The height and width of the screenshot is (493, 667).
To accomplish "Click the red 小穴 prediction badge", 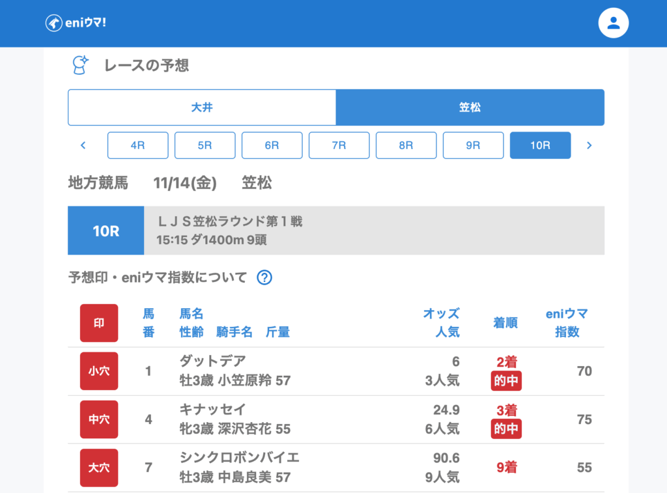I will (x=99, y=371).
